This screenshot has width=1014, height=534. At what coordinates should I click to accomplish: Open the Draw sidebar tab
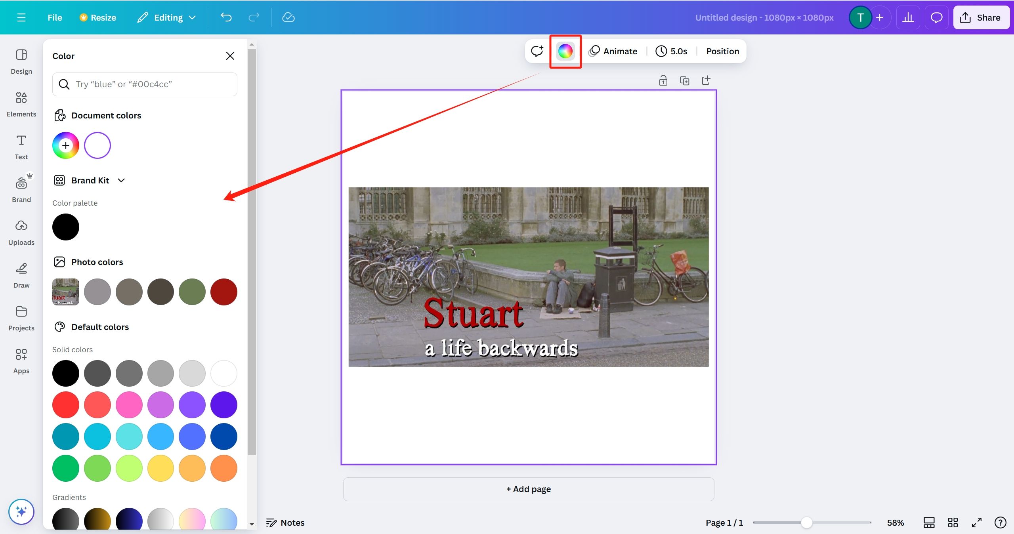click(21, 275)
